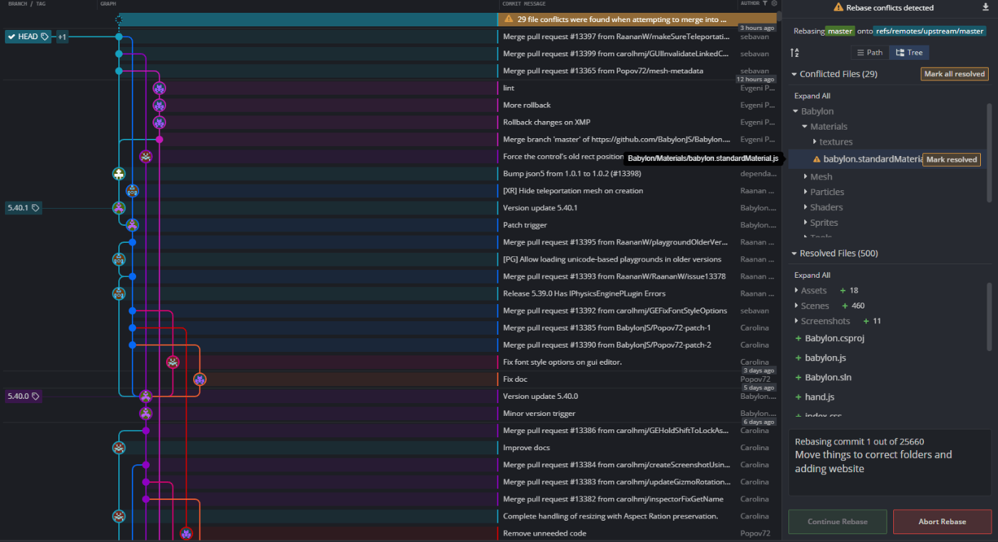Collapse the Babylon folder
Screen dimensions: 998x542
click(796, 112)
